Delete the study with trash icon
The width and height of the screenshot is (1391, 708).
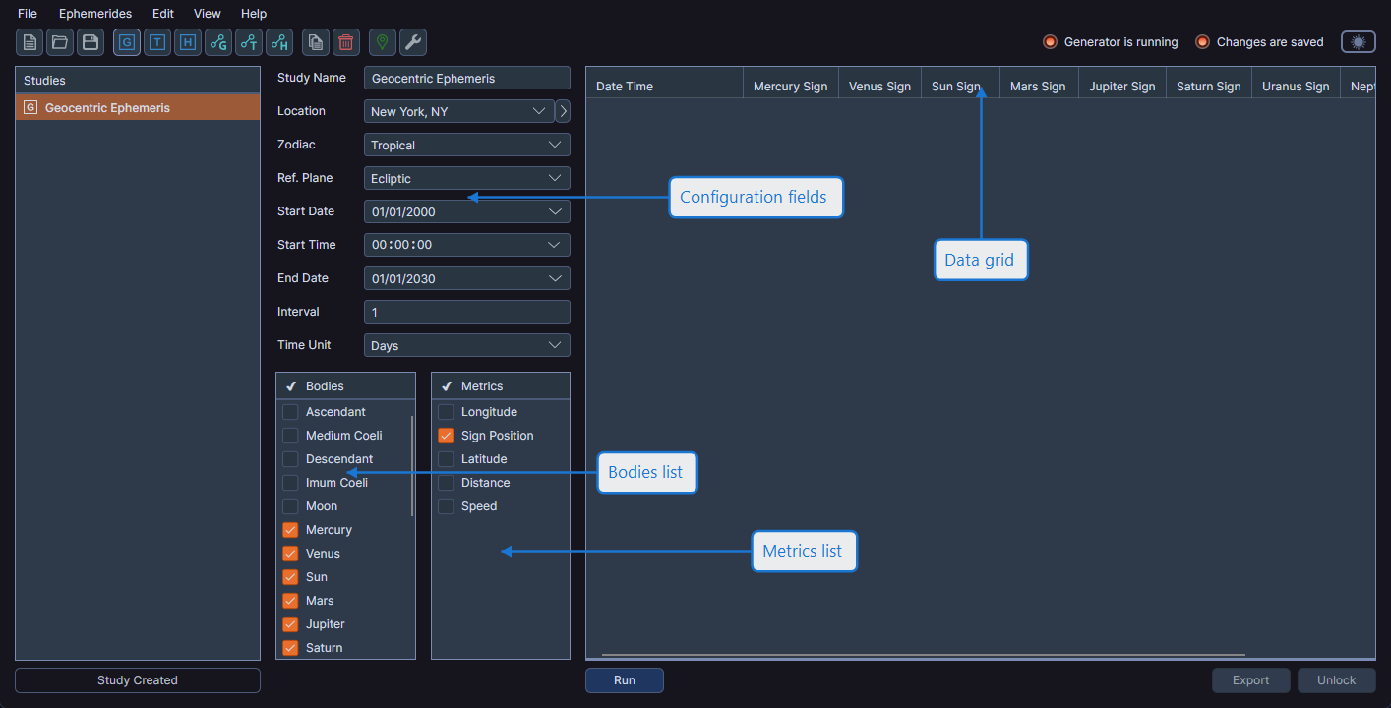[x=345, y=42]
